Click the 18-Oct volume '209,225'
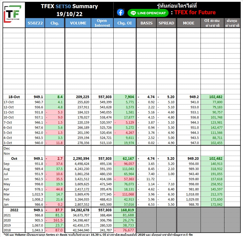Image resolution: width=243 pixels, height=237 pixels. (82, 97)
